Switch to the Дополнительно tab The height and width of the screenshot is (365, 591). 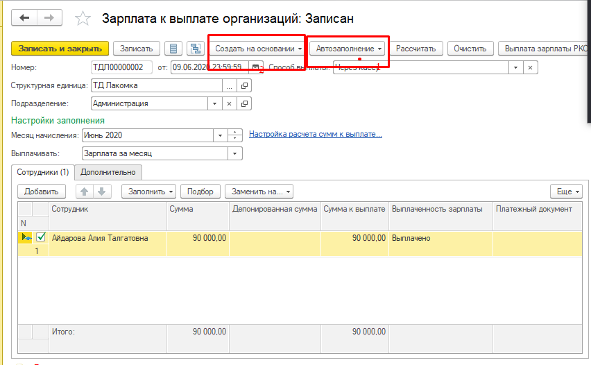point(108,172)
